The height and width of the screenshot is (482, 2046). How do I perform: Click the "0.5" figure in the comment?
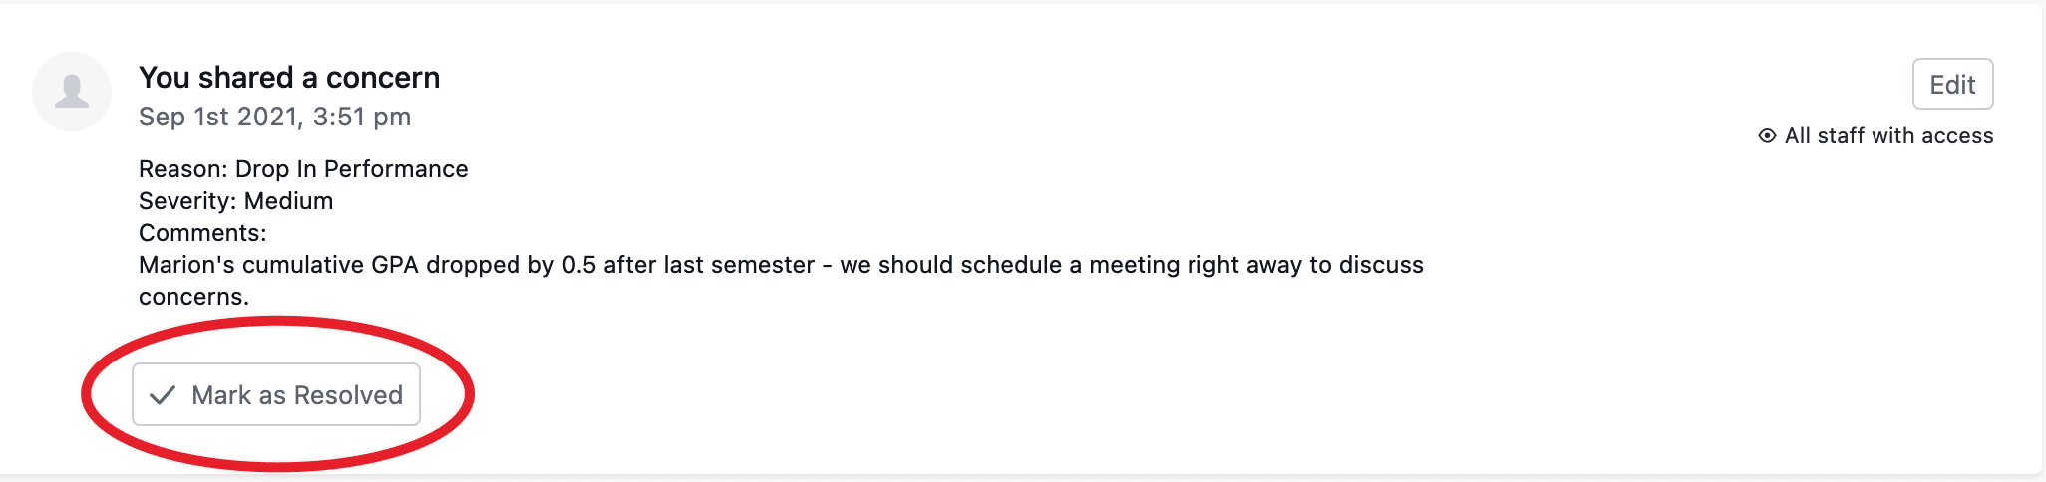coord(578,265)
